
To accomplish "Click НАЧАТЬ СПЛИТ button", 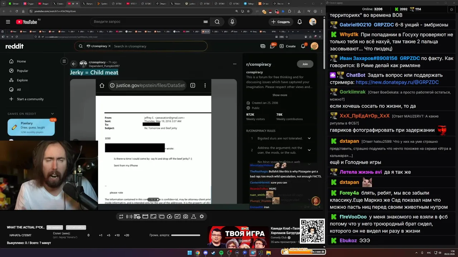I will pos(20,235).
